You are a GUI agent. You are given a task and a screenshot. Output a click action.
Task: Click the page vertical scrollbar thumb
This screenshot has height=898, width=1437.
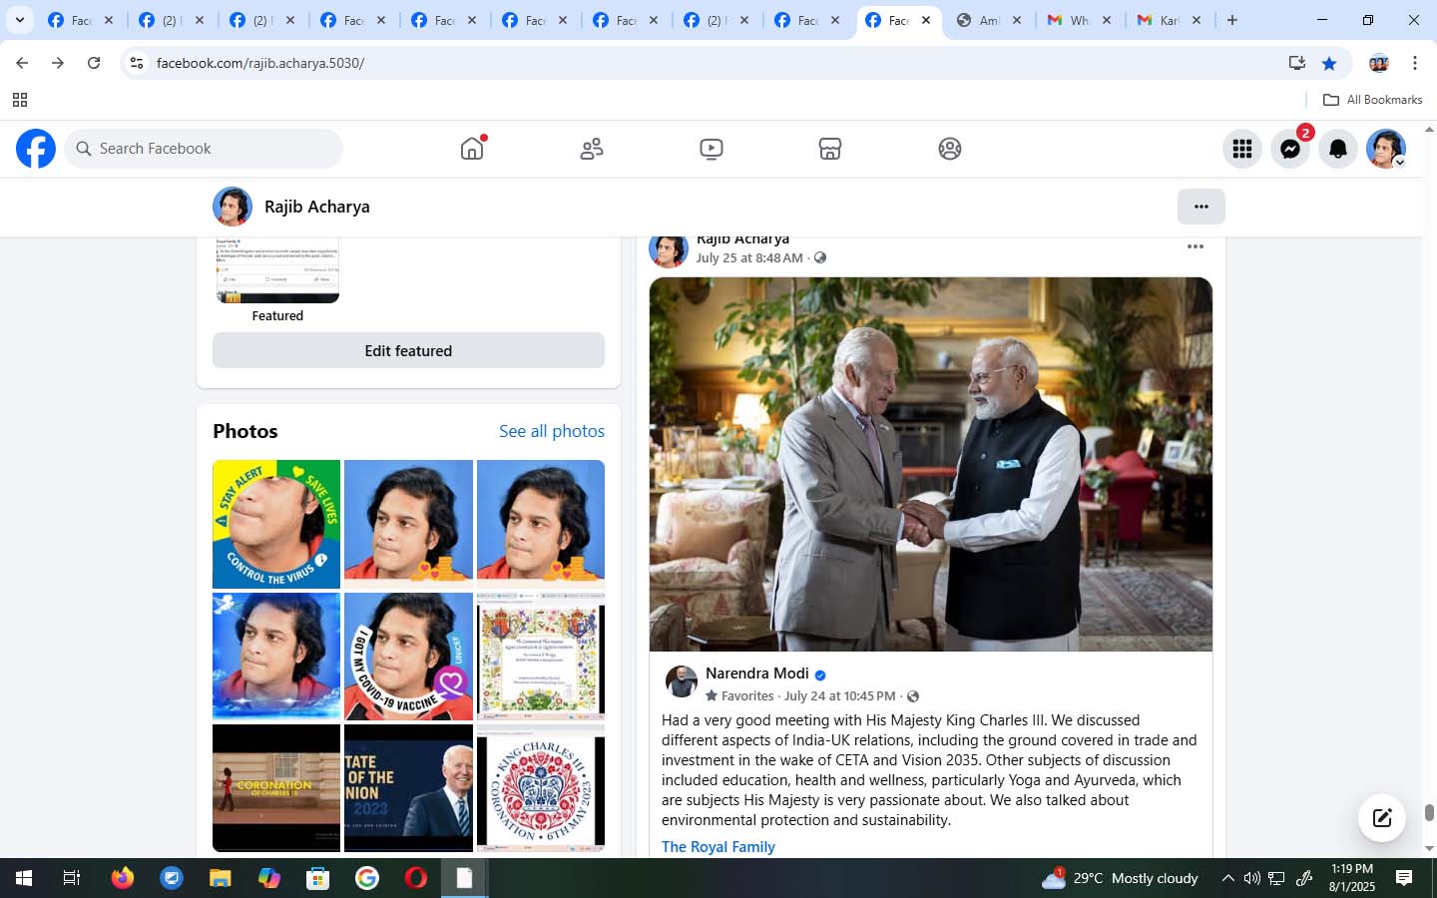point(1429,812)
